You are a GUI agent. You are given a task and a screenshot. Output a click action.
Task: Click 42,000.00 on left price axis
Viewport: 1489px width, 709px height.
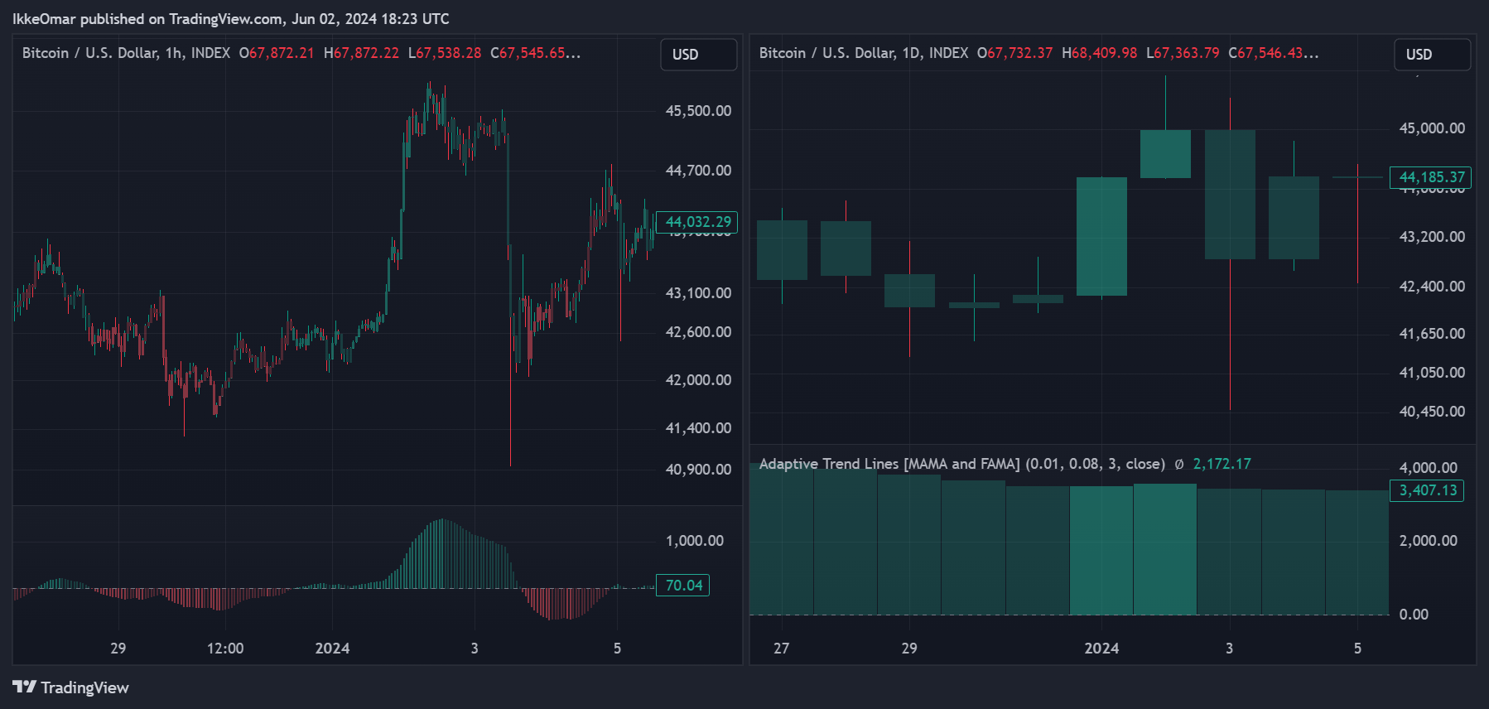(x=698, y=380)
